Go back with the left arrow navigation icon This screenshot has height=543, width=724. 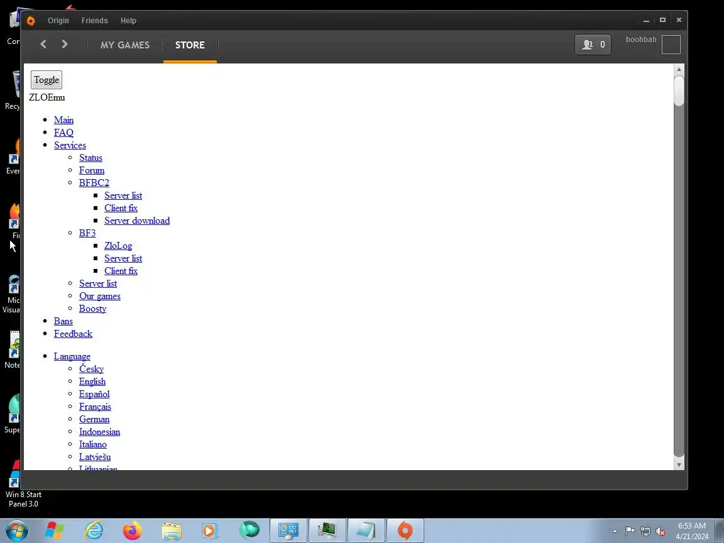point(43,45)
